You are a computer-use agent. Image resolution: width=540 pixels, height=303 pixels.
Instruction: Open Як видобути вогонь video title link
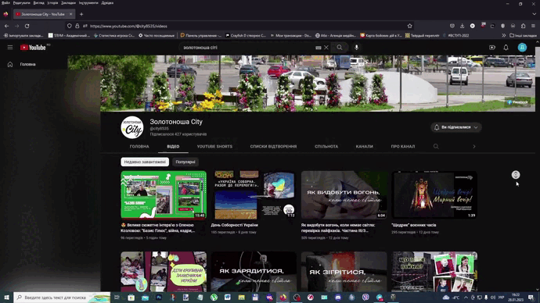click(x=338, y=228)
